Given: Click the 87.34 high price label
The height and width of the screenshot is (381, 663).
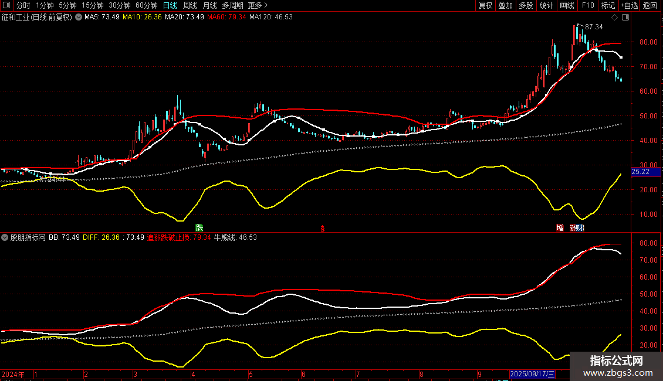Looking at the screenshot, I should tap(594, 27).
